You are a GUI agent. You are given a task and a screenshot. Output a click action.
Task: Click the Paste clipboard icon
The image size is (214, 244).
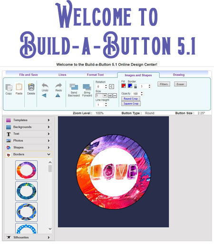19,87
